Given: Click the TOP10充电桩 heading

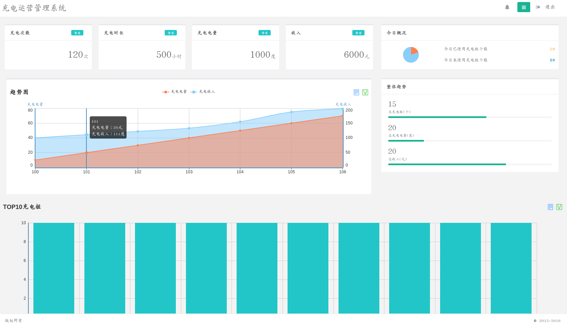Looking at the screenshot, I should (x=22, y=207).
